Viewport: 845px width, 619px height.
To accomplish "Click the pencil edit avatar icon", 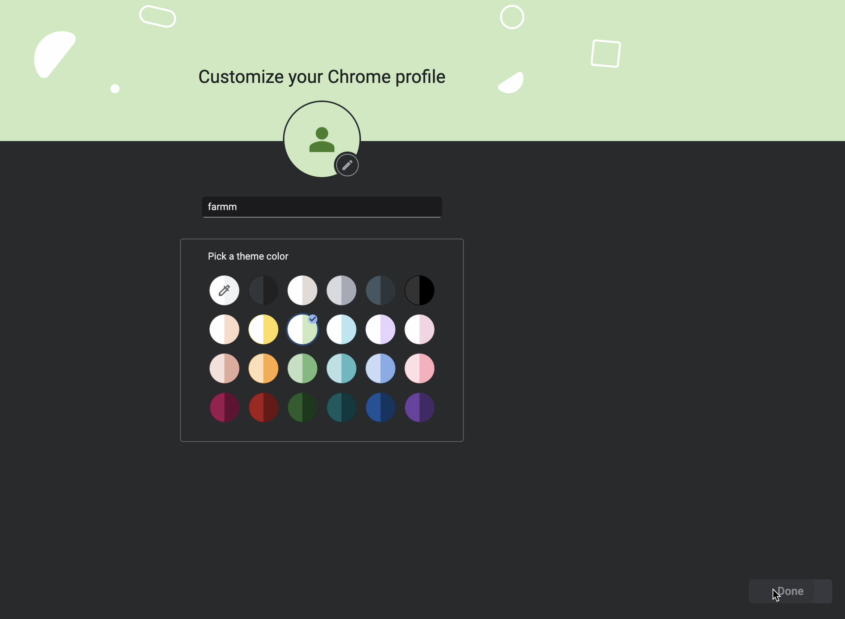I will [347, 165].
